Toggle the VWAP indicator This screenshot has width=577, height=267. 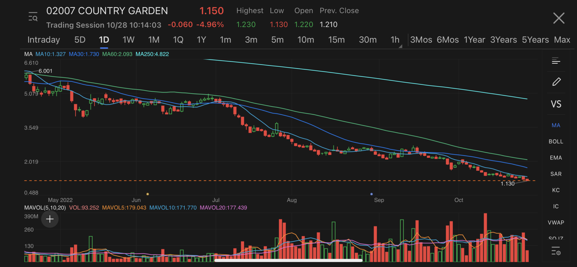556,222
